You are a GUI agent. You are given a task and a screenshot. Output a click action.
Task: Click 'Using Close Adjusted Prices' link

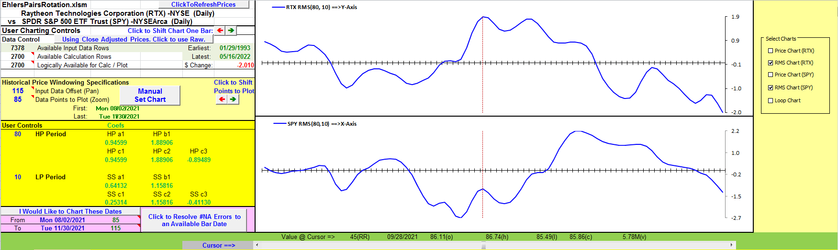tap(134, 39)
